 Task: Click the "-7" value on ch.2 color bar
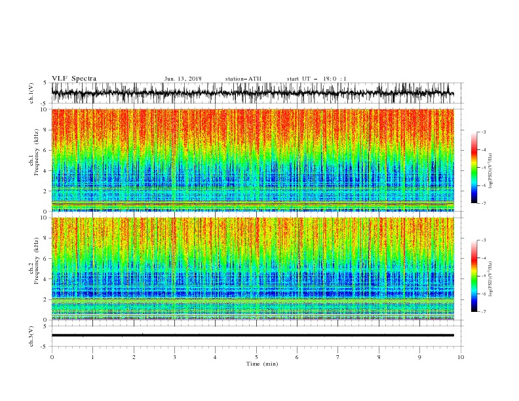click(x=484, y=312)
